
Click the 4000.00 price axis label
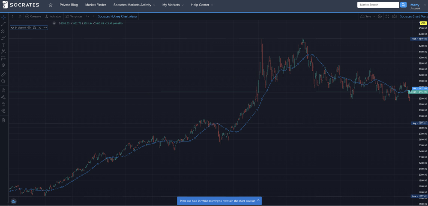[x=422, y=58]
